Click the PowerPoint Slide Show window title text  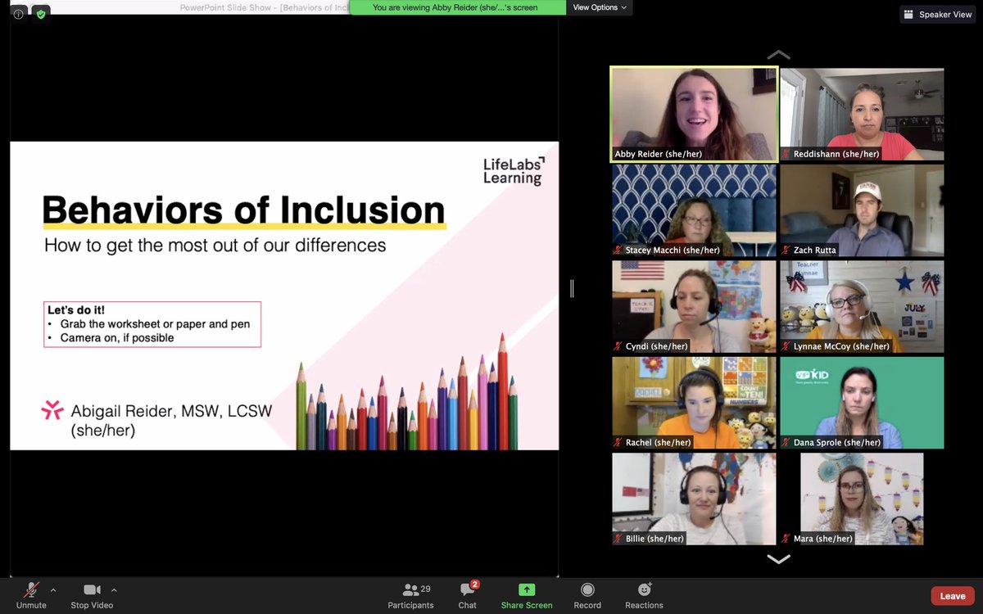(x=265, y=7)
